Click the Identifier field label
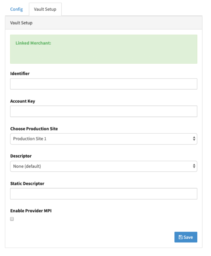 coord(20,73)
